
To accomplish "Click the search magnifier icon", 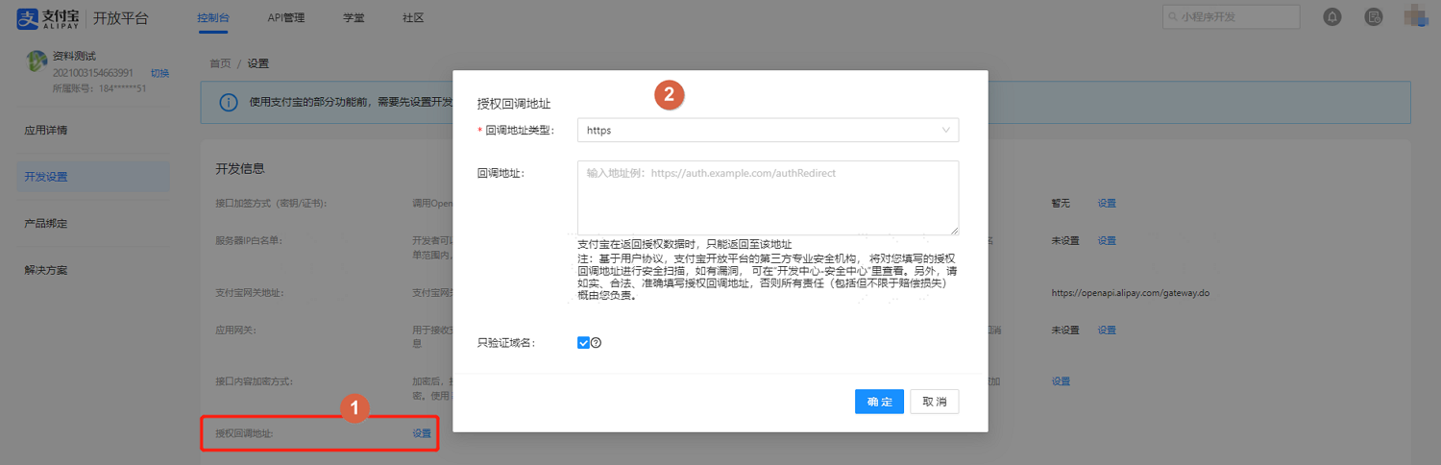I will click(1174, 17).
